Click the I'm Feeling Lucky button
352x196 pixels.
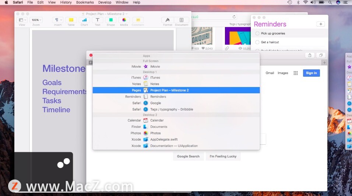pos(223,156)
